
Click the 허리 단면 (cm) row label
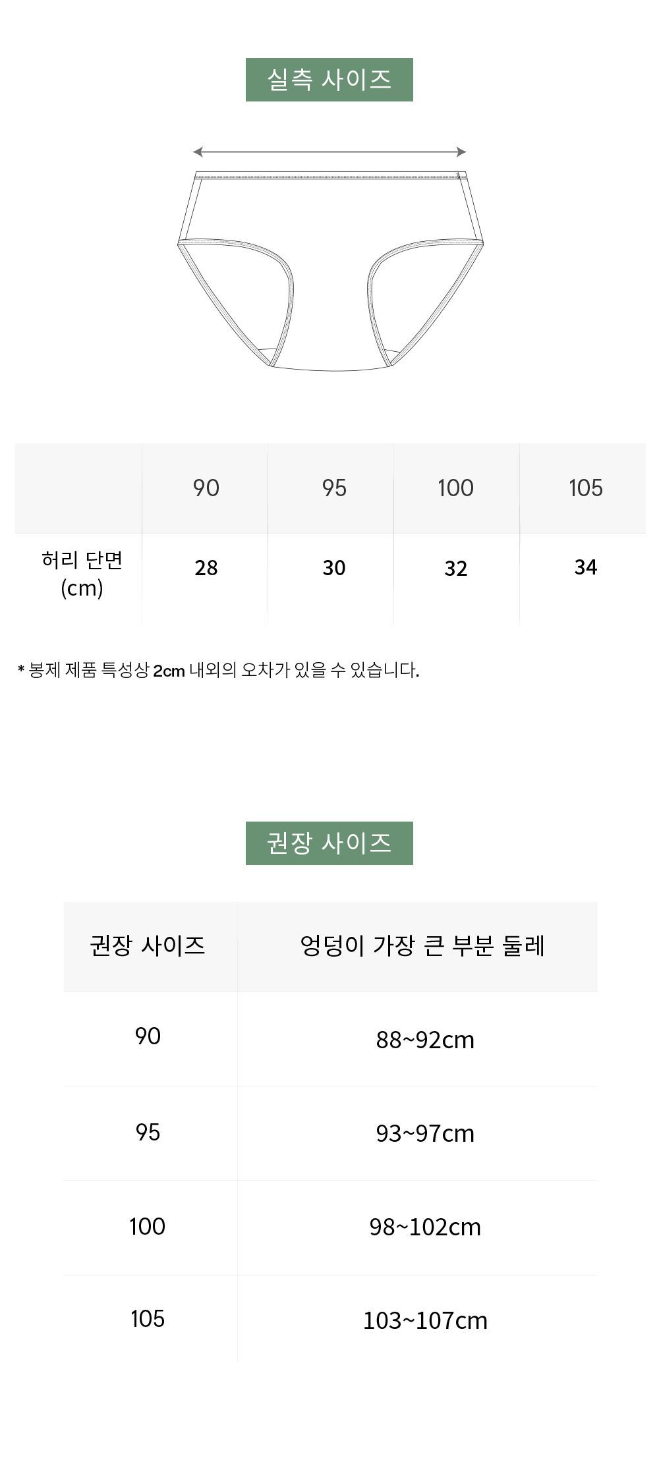(82, 574)
